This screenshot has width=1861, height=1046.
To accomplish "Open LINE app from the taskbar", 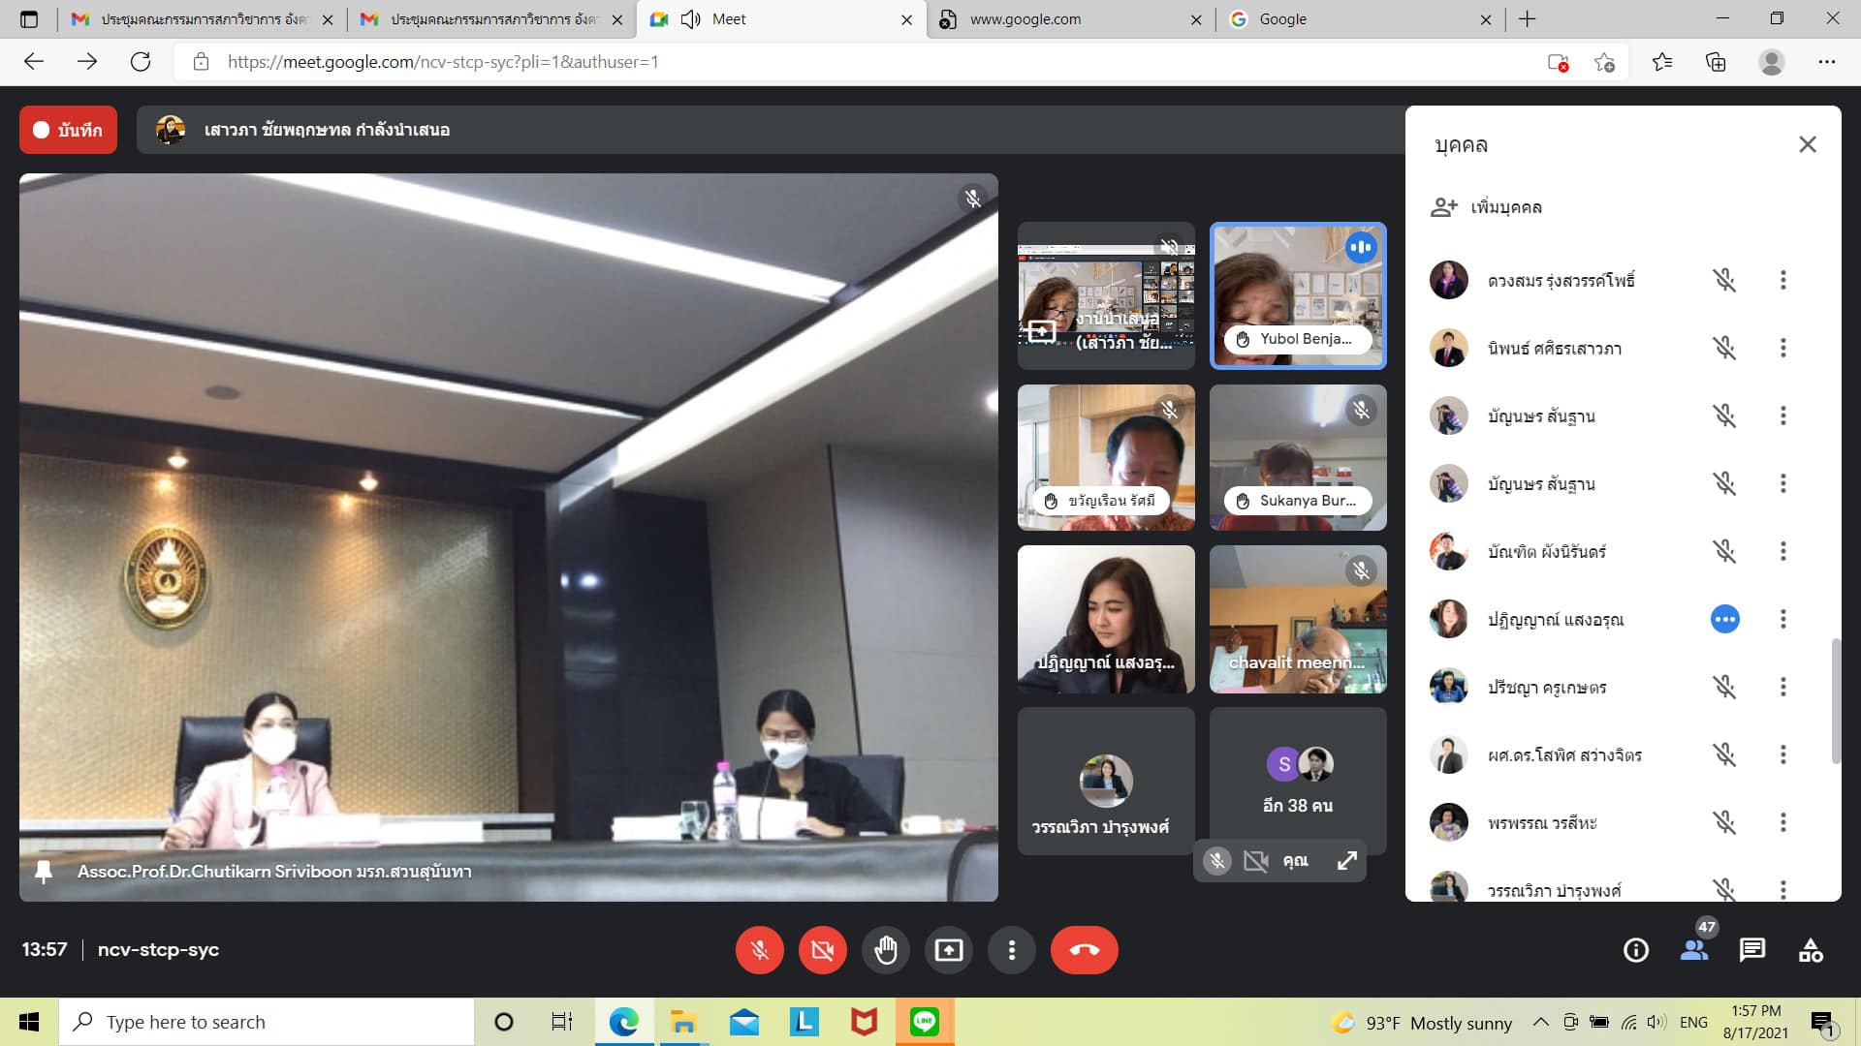I will [924, 1022].
